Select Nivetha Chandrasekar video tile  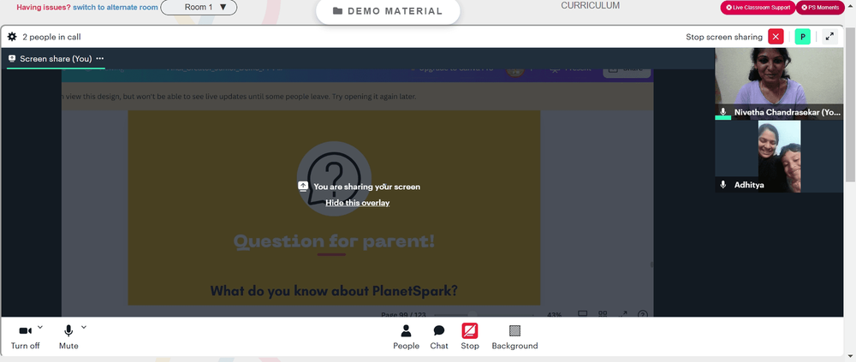779,84
